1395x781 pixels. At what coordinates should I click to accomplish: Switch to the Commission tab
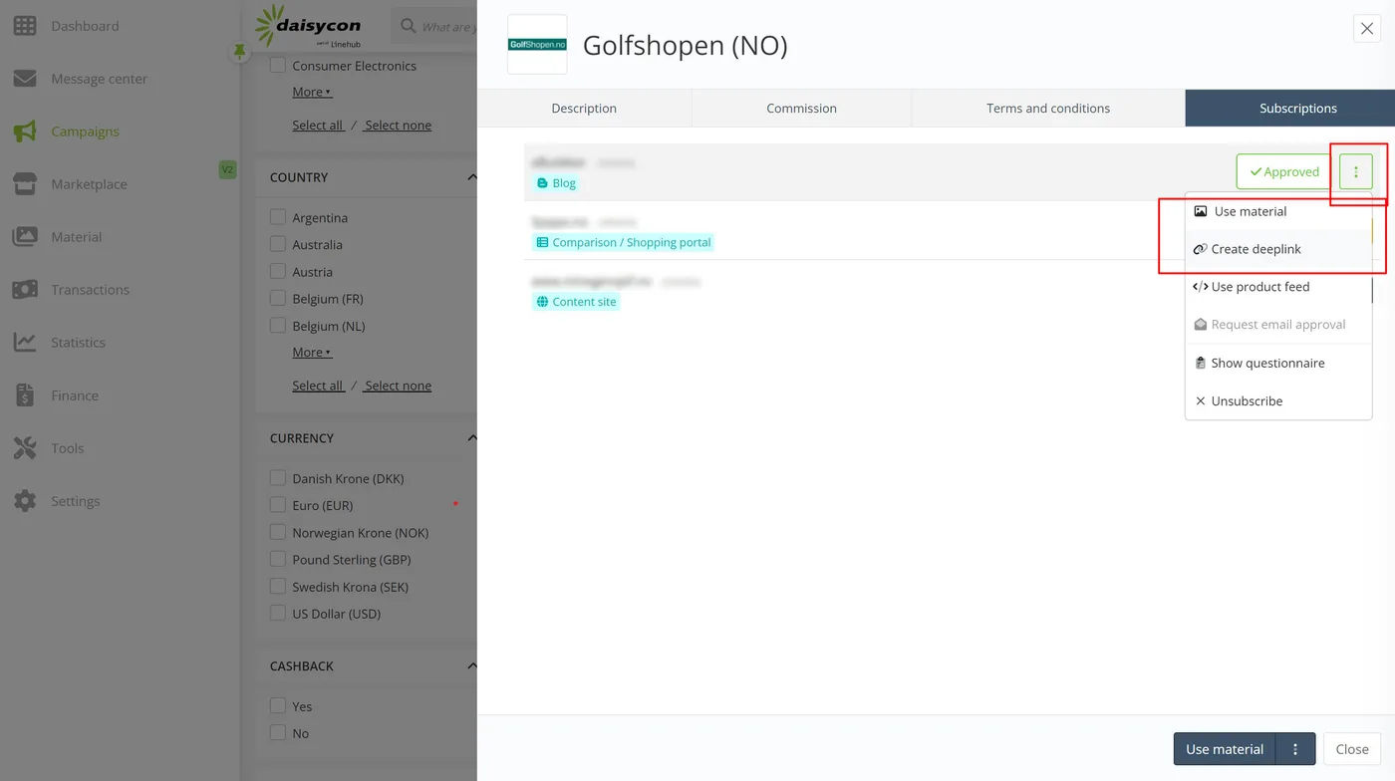coord(801,108)
